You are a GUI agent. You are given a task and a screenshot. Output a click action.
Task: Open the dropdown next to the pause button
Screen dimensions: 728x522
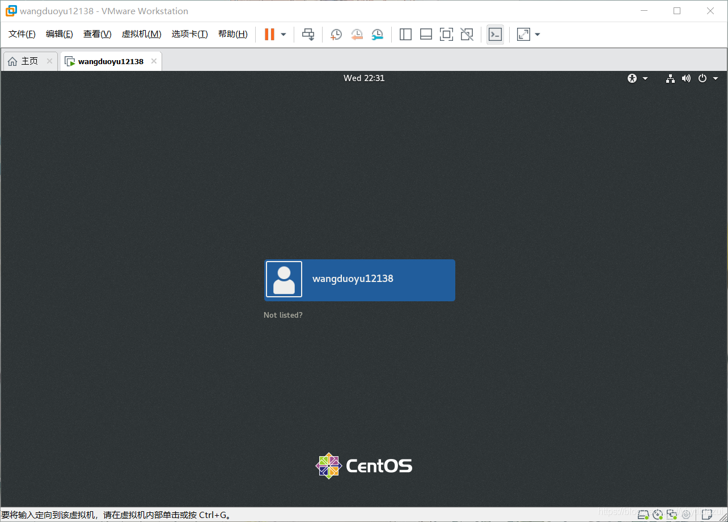[283, 35]
